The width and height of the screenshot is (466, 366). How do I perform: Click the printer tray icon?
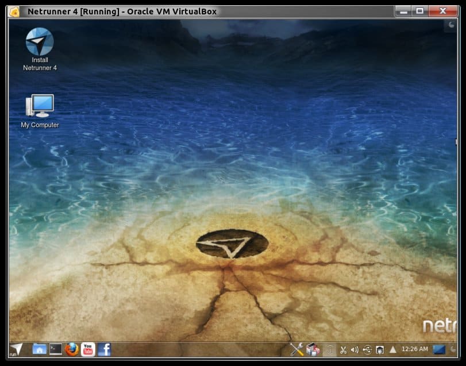pos(380,349)
